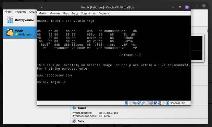Click the shared folders status icon
Viewport: 212px width, 127px height.
[147, 103]
